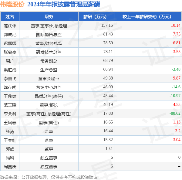Viewport: 182px width, 180px height.
Task: Click the change value 3.2
Action: (x=178, y=131)
